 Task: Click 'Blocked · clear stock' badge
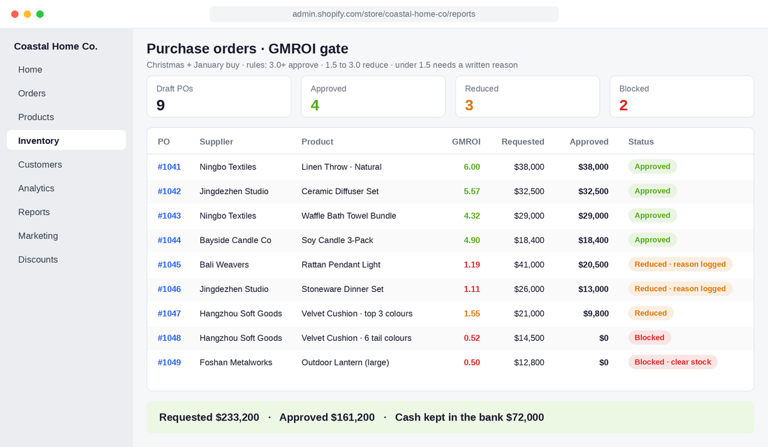point(673,362)
